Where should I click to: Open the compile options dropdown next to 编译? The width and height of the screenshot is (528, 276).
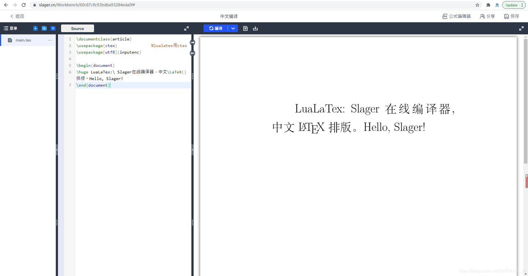(x=233, y=28)
